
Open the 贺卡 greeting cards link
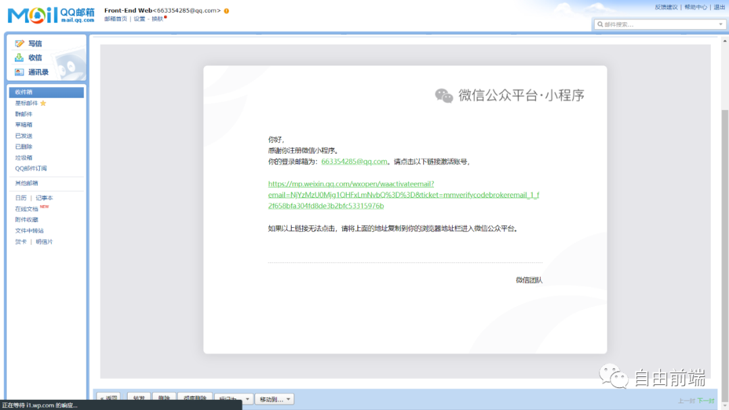[21, 241]
